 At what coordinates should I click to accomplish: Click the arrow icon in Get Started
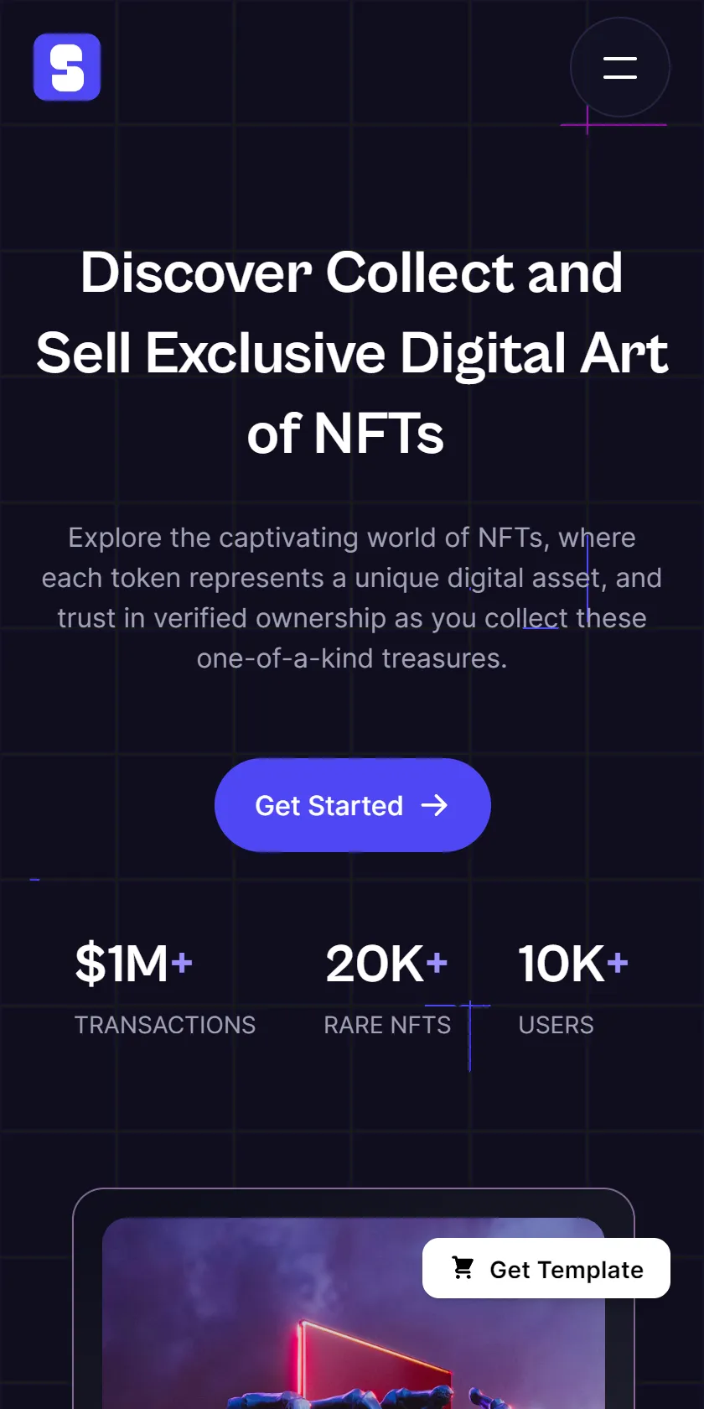[x=434, y=806]
